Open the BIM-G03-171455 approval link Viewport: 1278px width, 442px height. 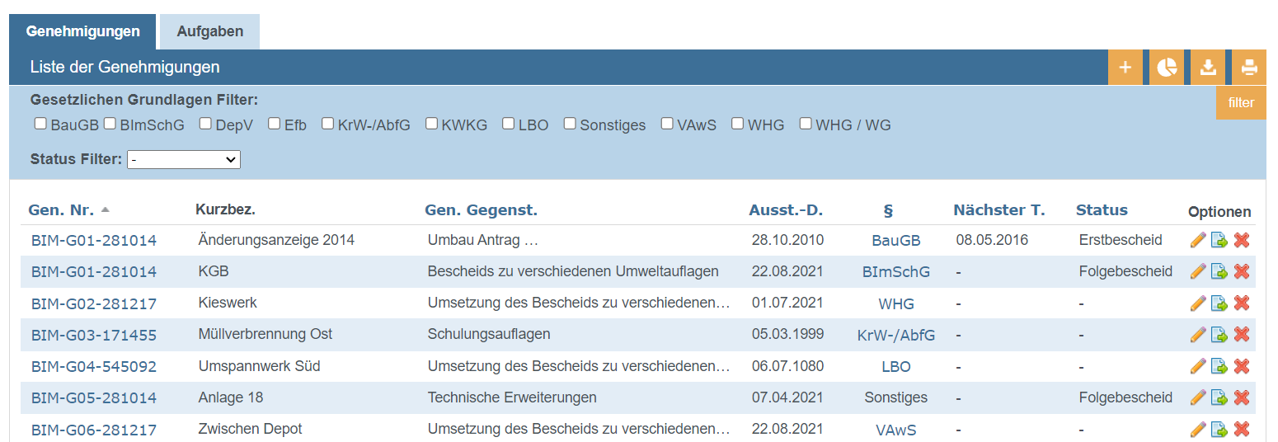pos(94,336)
